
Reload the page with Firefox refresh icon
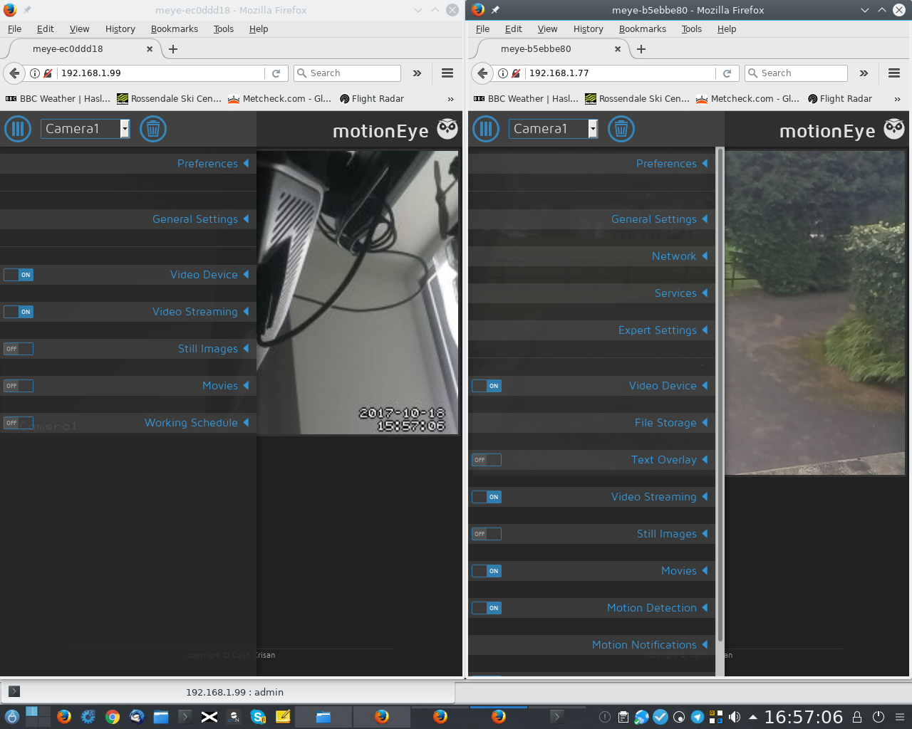[727, 73]
